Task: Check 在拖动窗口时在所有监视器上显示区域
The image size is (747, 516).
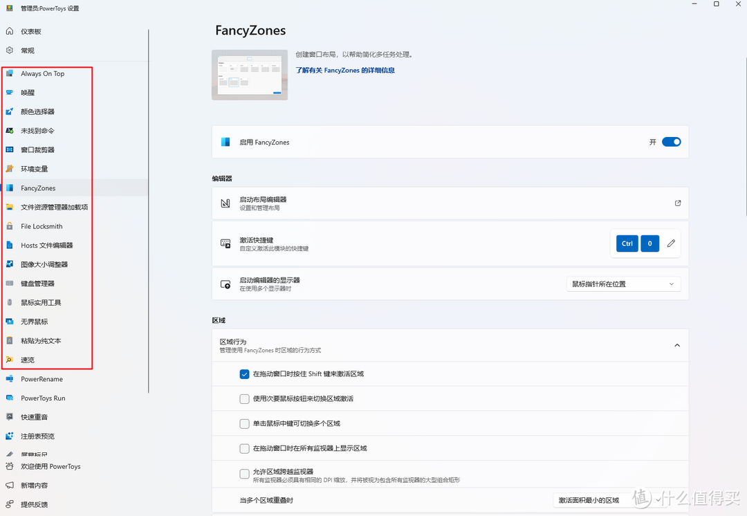Action: coord(244,448)
